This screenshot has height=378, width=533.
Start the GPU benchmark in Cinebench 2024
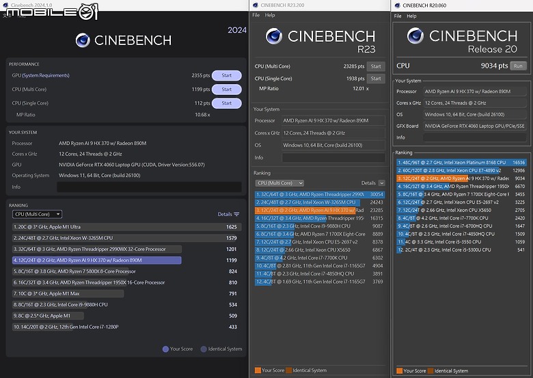coord(227,75)
